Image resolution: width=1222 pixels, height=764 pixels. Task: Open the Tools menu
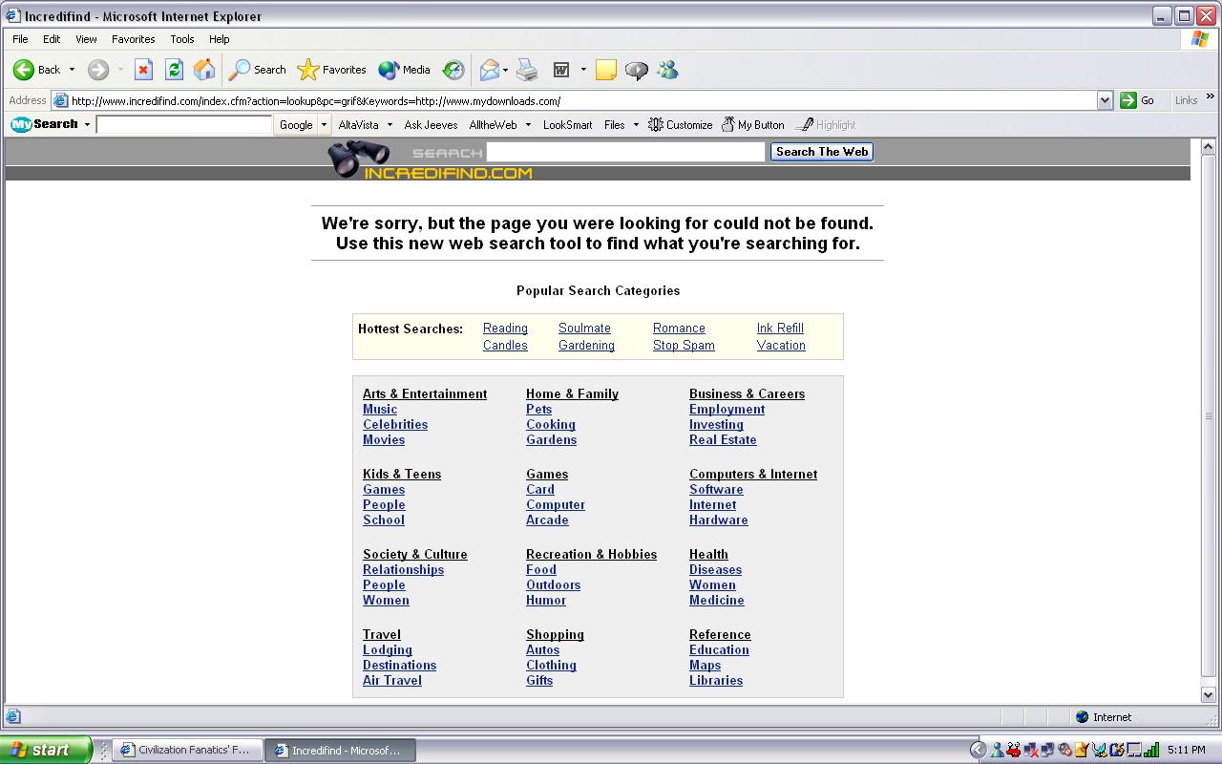[181, 39]
